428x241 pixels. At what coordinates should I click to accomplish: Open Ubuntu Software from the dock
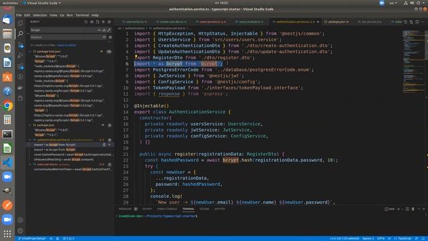click(x=7, y=77)
